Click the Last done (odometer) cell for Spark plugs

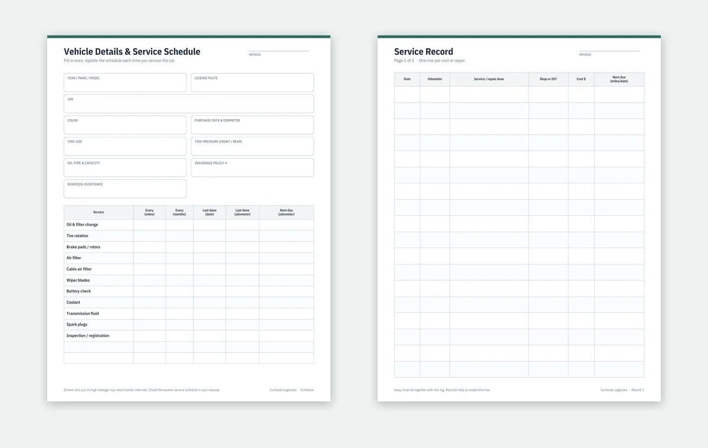click(242, 325)
